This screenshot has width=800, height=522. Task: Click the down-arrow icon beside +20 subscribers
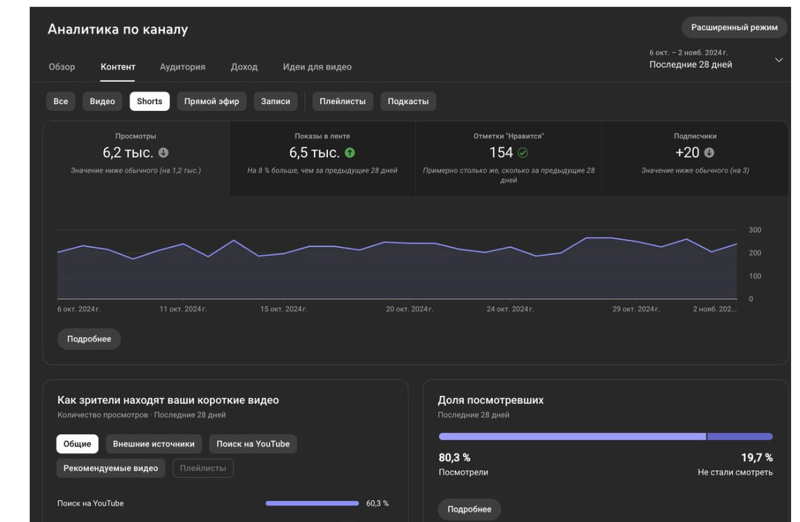[x=709, y=153]
